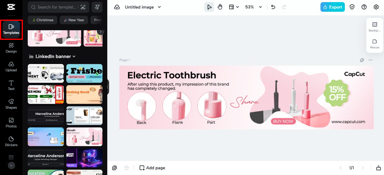Select the Flank label on canvas
This screenshot has height=175, width=384.
[x=178, y=122]
